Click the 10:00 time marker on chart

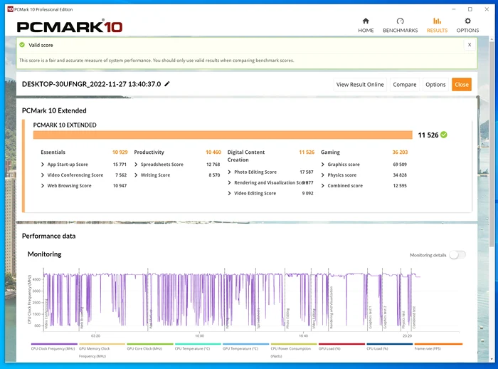pos(199,336)
